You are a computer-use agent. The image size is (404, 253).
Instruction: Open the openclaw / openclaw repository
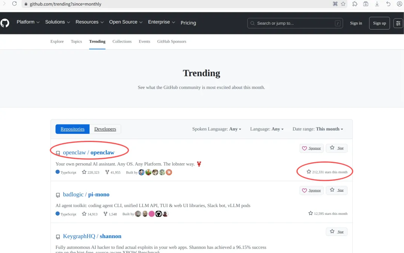(x=89, y=152)
